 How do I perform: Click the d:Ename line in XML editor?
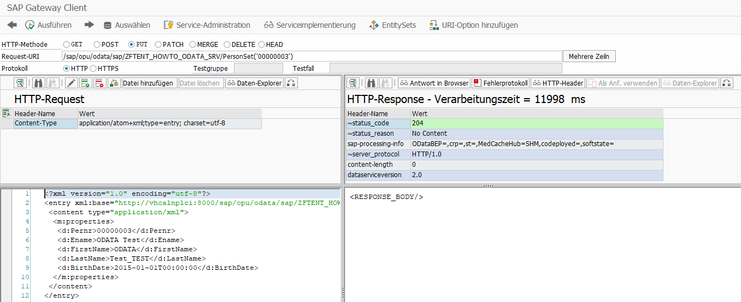coord(120,240)
